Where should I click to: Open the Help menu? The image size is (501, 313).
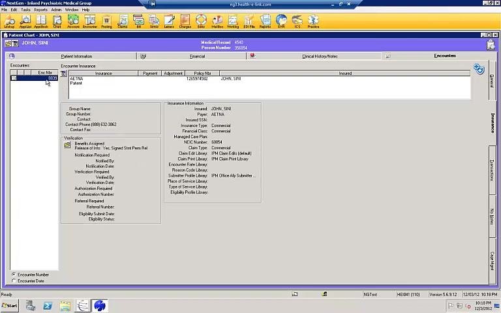(85, 10)
